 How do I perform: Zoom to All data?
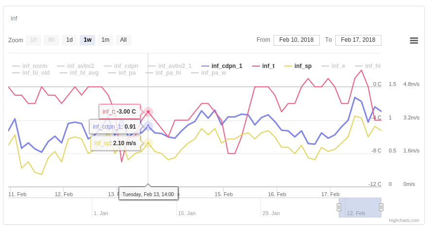(123, 40)
